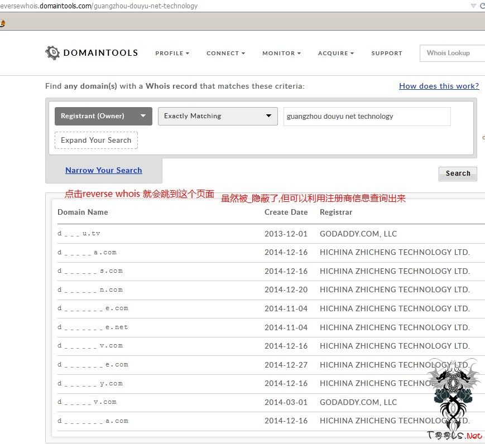Click the browser reload icon
The image size is (485, 444).
482,6
